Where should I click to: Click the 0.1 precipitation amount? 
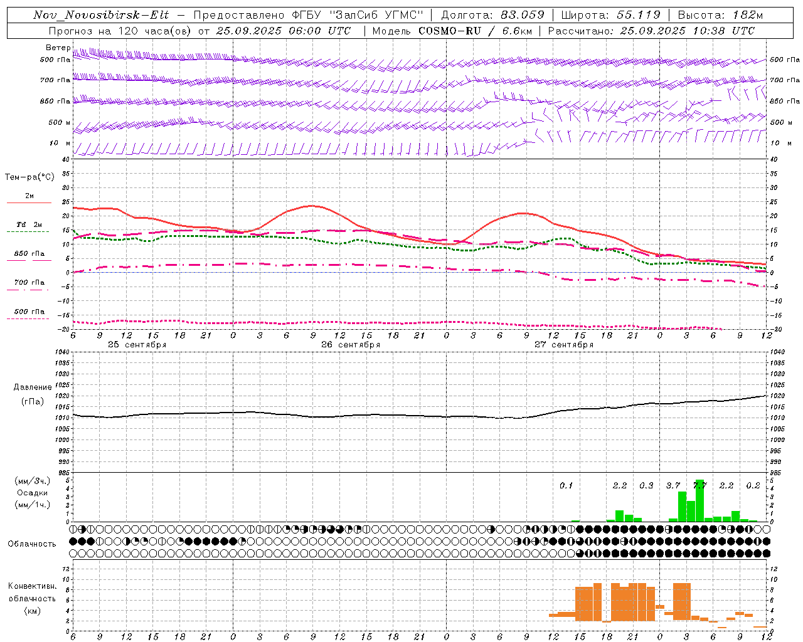(566, 485)
